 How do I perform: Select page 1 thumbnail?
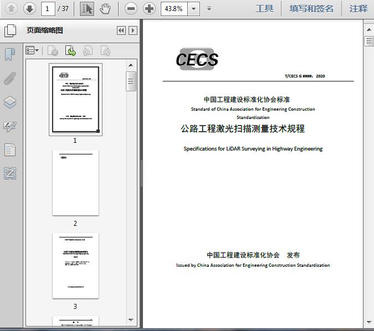tap(75, 100)
